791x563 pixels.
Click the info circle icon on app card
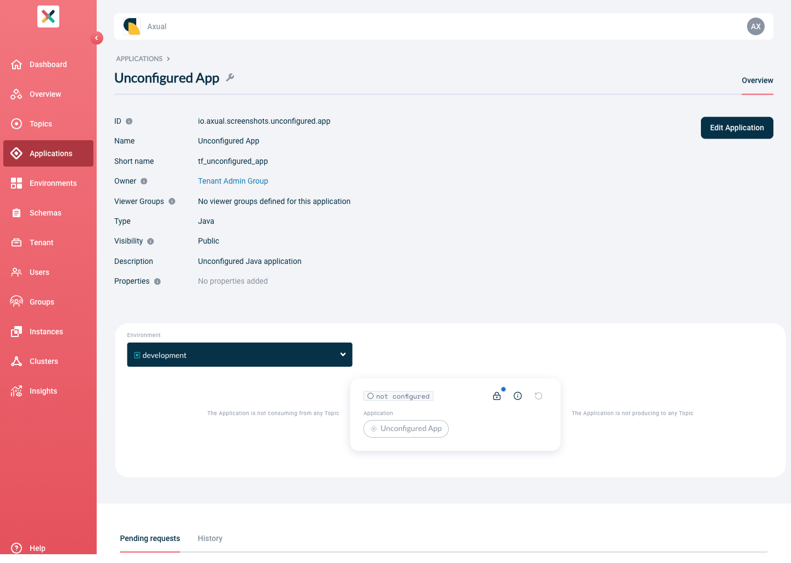tap(517, 396)
